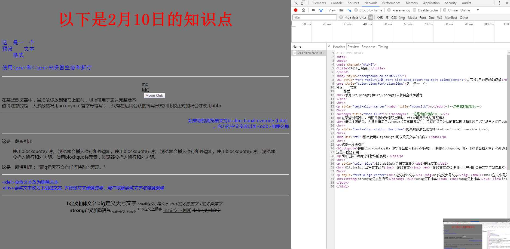Screen dimensions: 510x249
Task: Click the red page heading 以下是2月10日的知识点
Action: [146, 20]
